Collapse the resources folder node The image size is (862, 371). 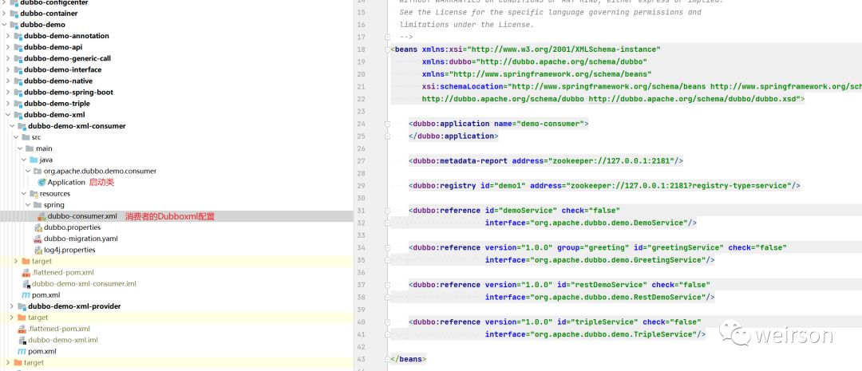(x=23, y=194)
